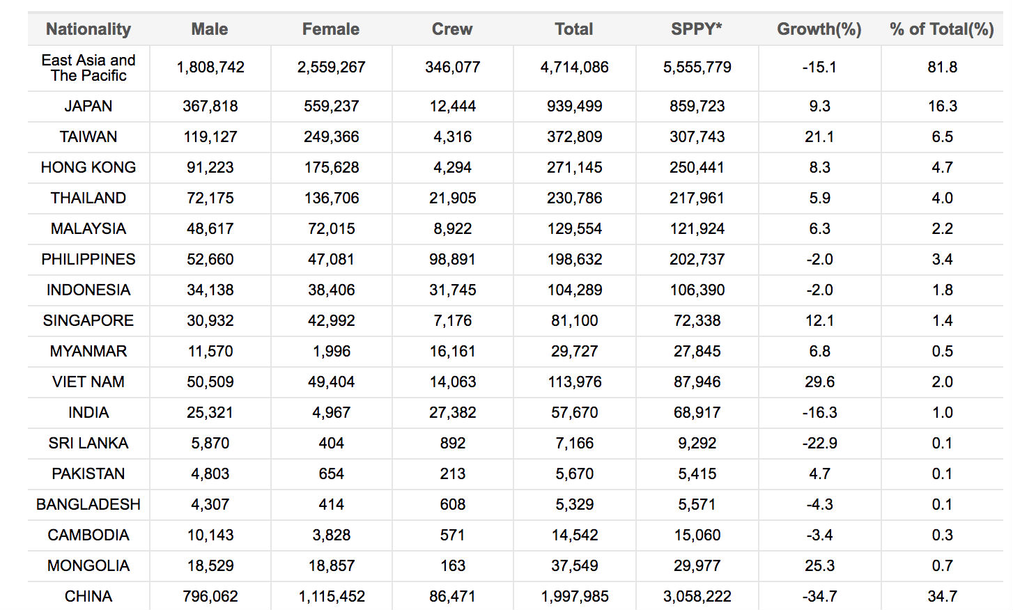Select the East Asia and The Pacific cell
This screenshot has height=610, width=1013.
pyautogui.click(x=88, y=68)
